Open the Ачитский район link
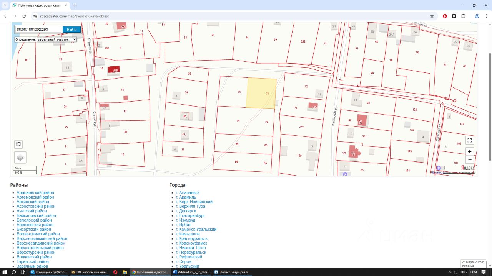 point(32,211)
